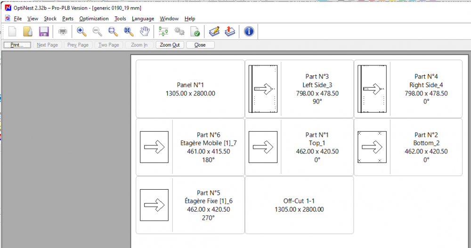The image size is (471, 248).
Task: Open the Tools menu
Action: [120, 19]
